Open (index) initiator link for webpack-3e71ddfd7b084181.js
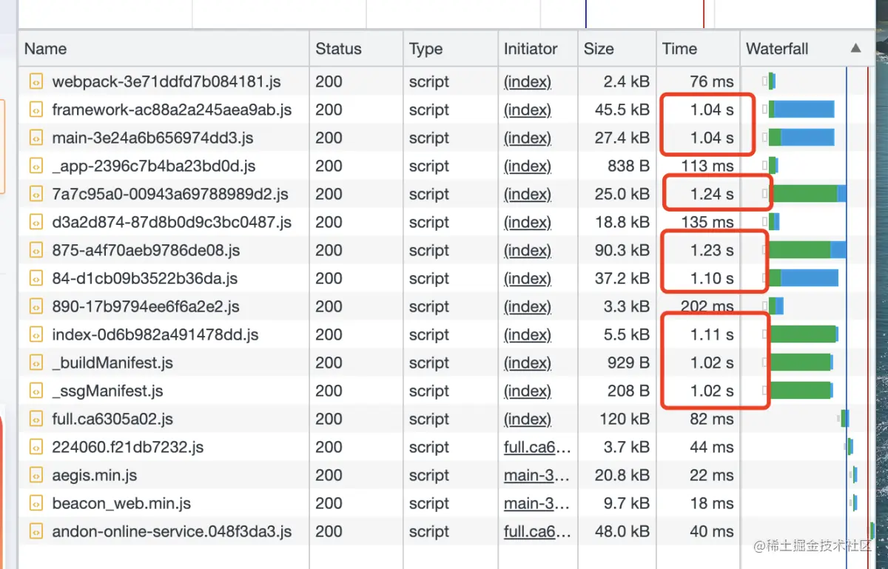Viewport: 888px width, 569px height. [x=528, y=81]
